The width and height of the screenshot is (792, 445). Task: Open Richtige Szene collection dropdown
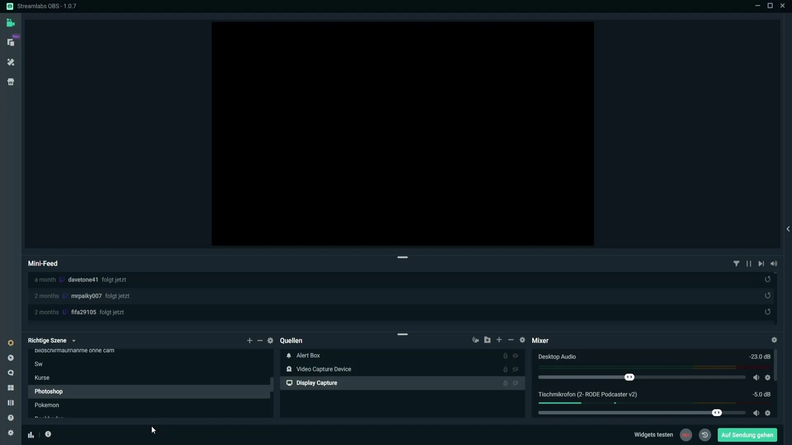pyautogui.click(x=52, y=341)
